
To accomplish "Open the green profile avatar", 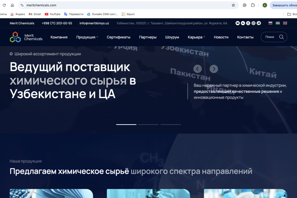I will tap(265, 5).
